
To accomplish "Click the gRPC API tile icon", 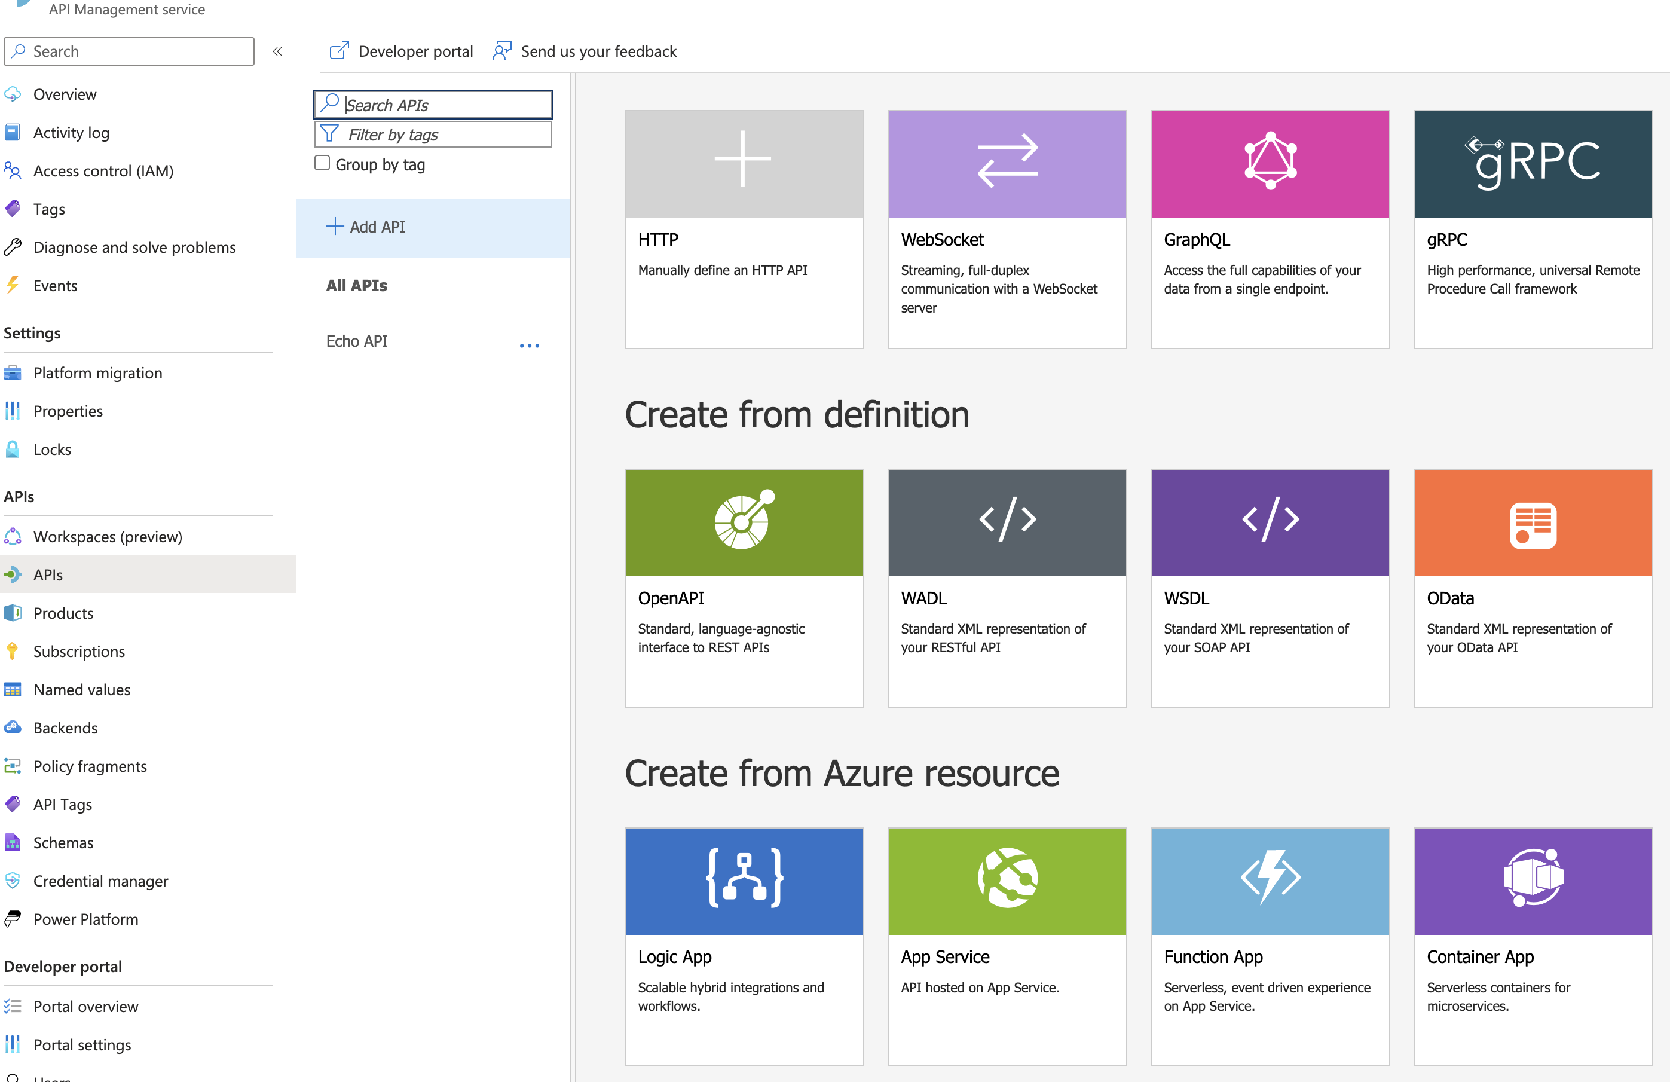I will point(1533,163).
